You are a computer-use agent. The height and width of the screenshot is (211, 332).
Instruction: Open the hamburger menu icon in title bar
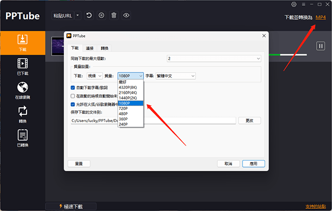pos(303,4)
